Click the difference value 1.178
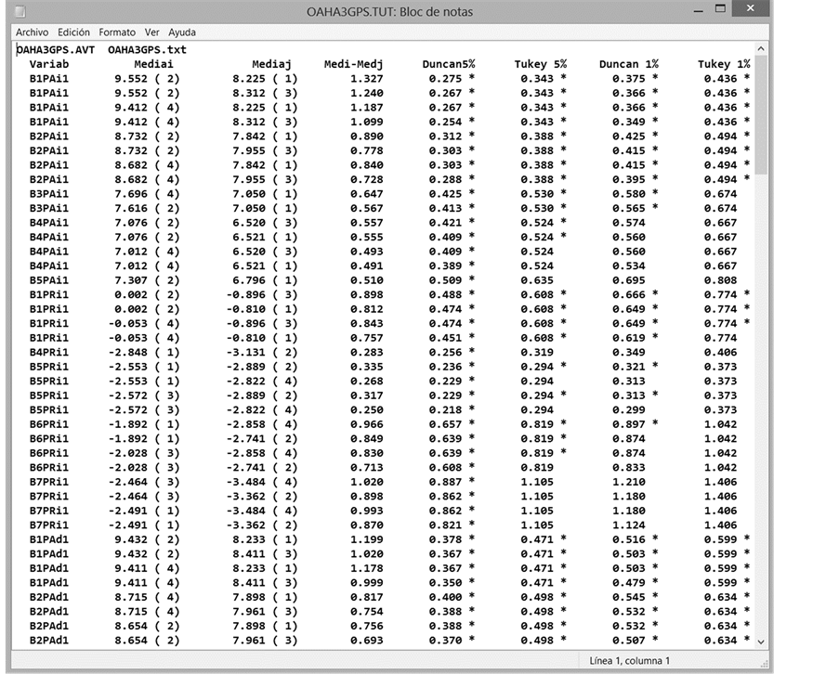 367,569
